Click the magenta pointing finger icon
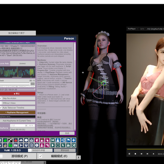The height and width of the screenshot is (164, 164). pos(47,140)
